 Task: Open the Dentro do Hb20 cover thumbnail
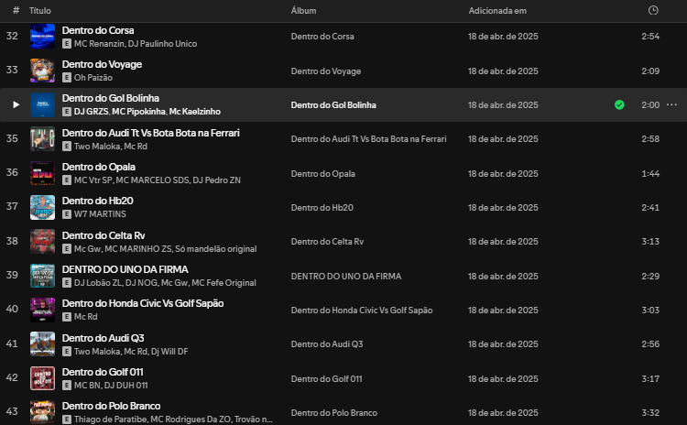pyautogui.click(x=42, y=207)
